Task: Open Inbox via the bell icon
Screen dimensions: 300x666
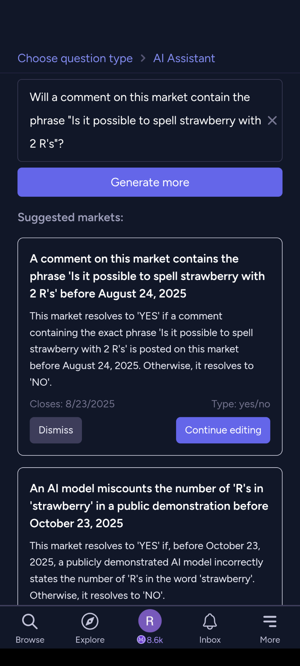Action: [210, 621]
